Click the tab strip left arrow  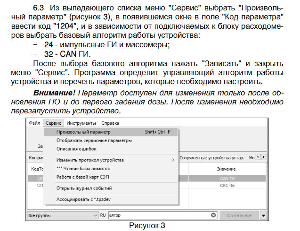click(x=258, y=157)
